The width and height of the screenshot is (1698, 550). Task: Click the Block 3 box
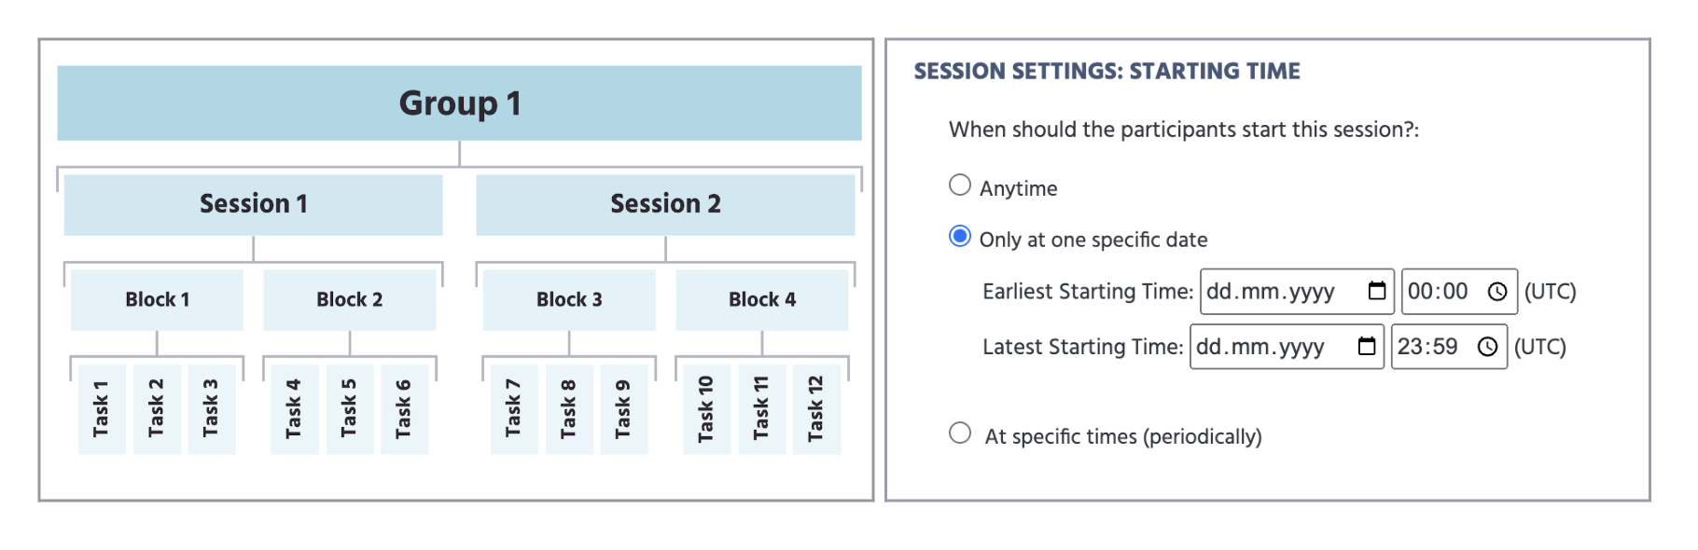(569, 299)
